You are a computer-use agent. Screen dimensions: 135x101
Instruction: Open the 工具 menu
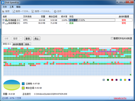tap(12, 7)
